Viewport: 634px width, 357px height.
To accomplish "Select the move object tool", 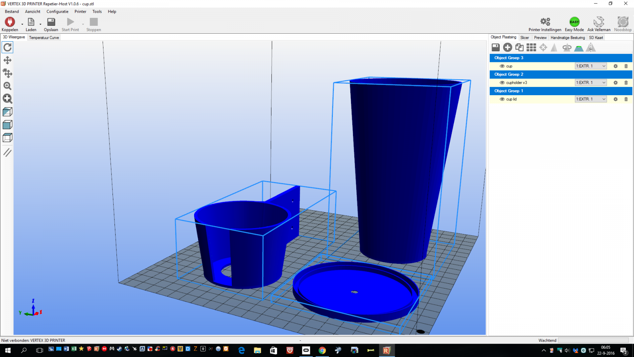I will click(x=8, y=73).
